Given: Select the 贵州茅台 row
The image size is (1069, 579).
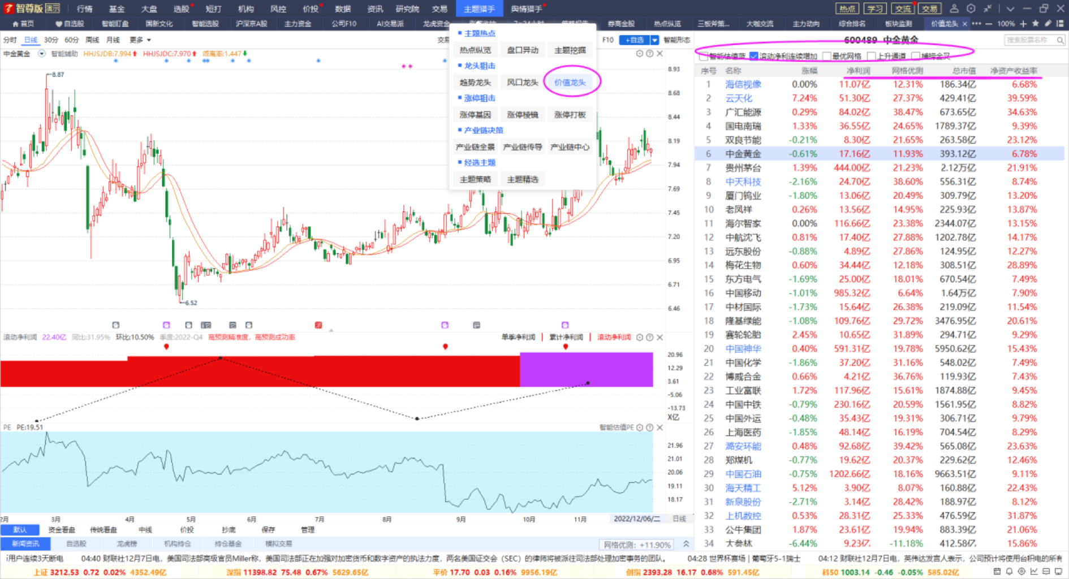Looking at the screenshot, I should [880, 168].
